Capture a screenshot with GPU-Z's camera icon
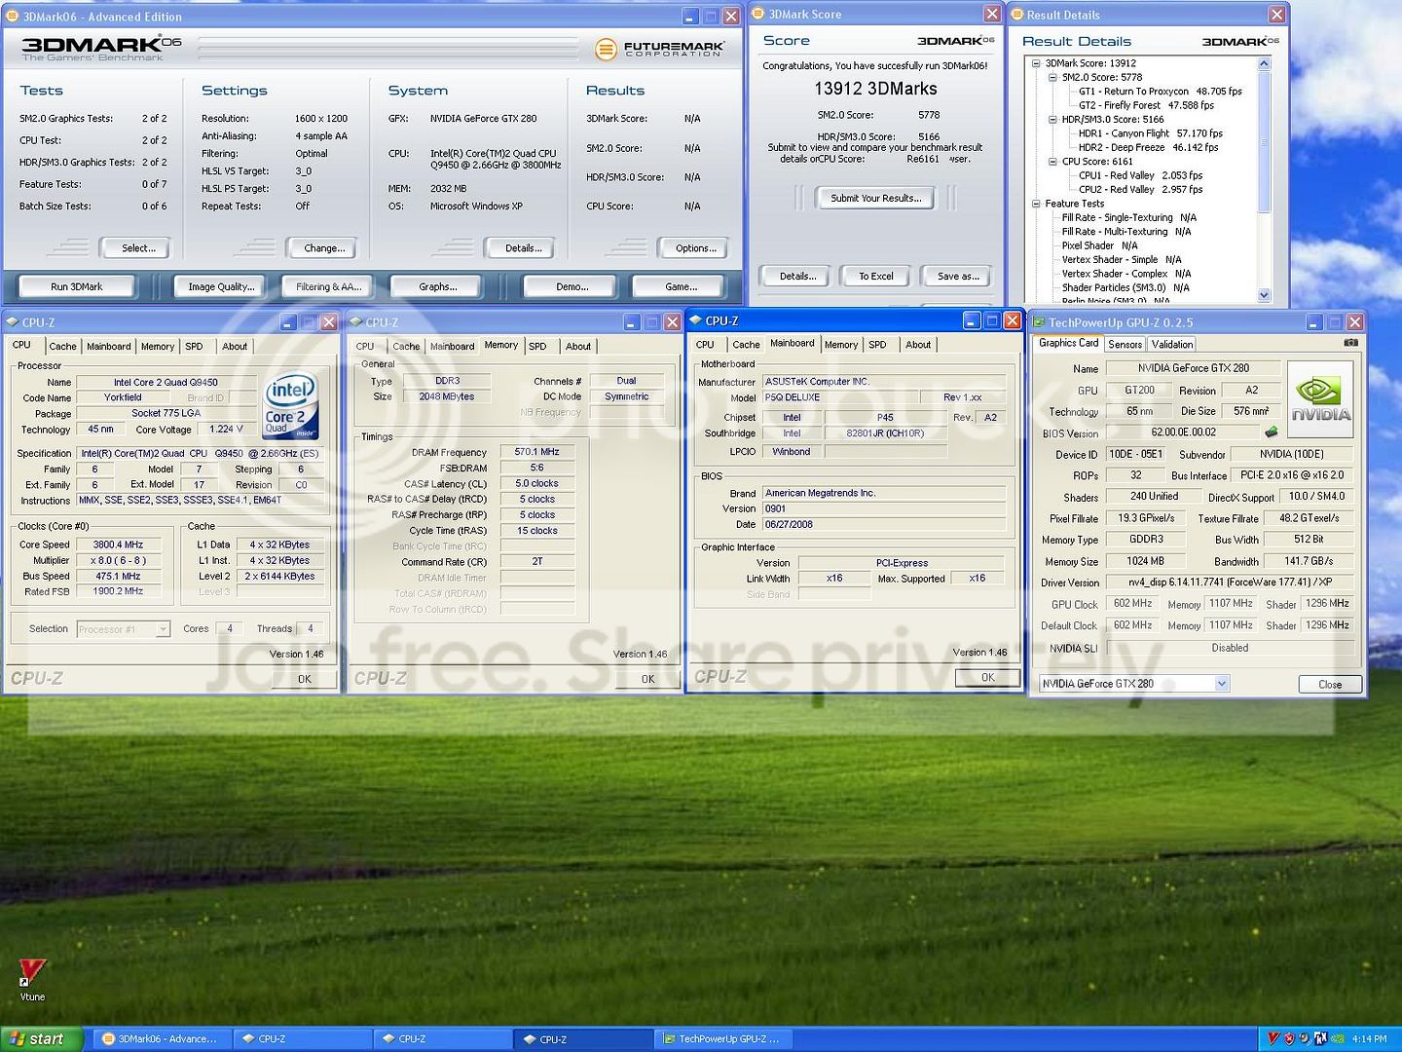Image resolution: width=1402 pixels, height=1052 pixels. 1350,342
